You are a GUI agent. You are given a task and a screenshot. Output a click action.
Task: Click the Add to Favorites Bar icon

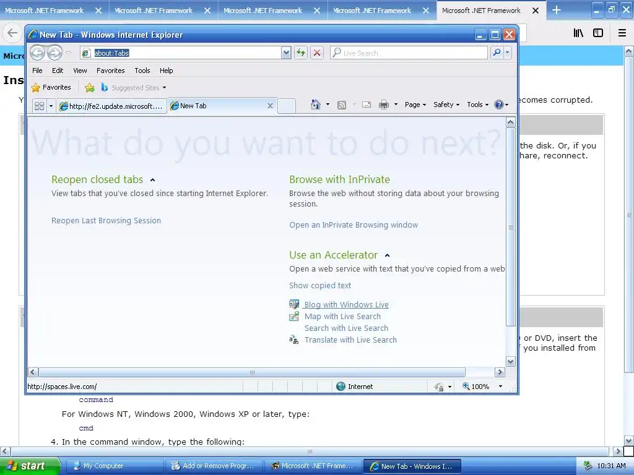[90, 87]
